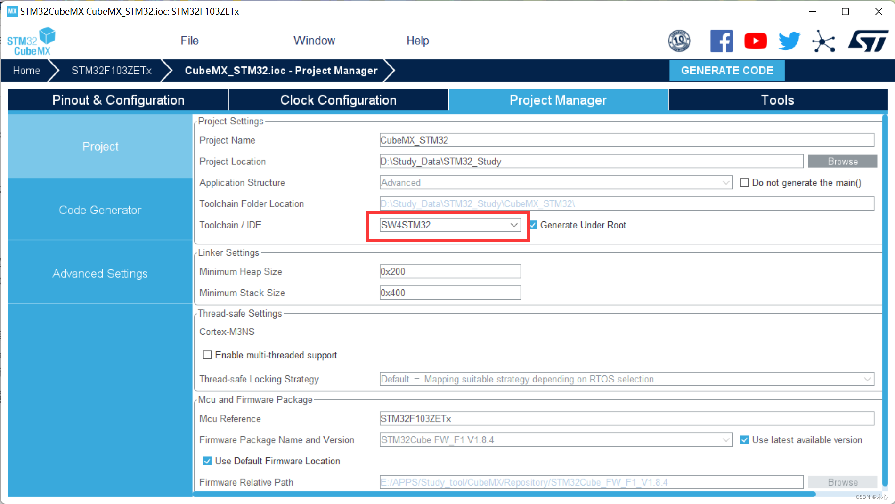Click the STM32CubeMX logo icon
Viewport: 895px width, 504px height.
[x=31, y=41]
